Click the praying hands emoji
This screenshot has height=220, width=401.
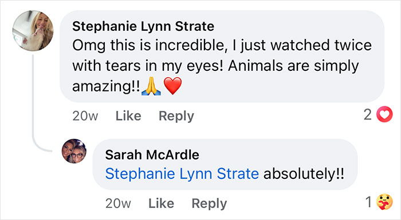point(151,86)
